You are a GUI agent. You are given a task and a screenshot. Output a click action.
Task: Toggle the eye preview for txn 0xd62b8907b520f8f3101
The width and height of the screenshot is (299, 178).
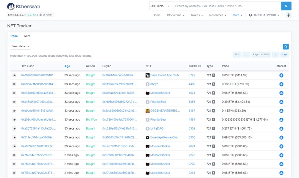coord(14,75)
